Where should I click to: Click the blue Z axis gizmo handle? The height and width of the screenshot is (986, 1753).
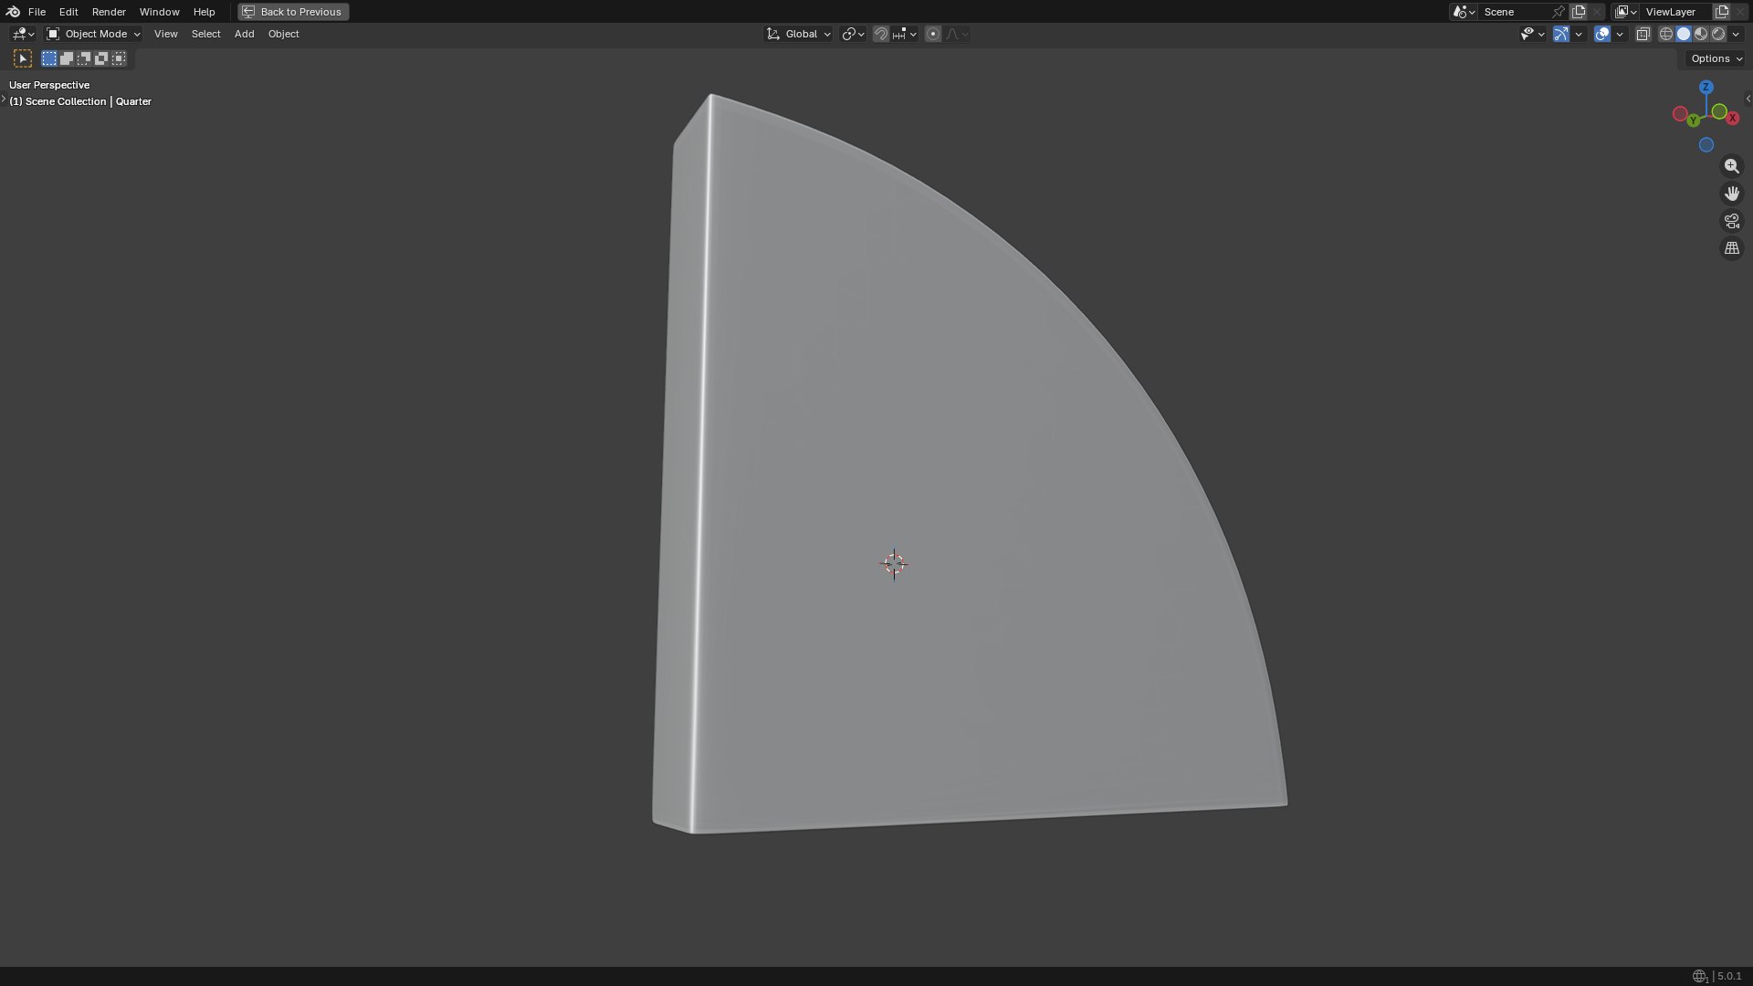(x=1706, y=87)
